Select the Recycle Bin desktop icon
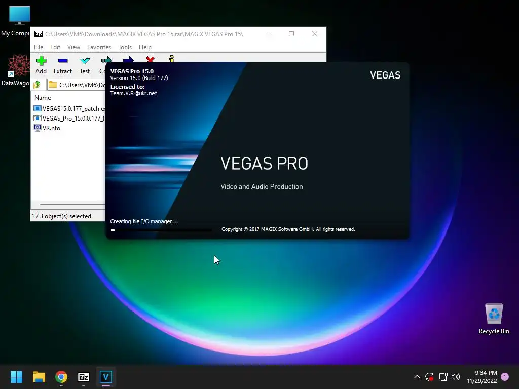The width and height of the screenshot is (519, 389). 494,319
